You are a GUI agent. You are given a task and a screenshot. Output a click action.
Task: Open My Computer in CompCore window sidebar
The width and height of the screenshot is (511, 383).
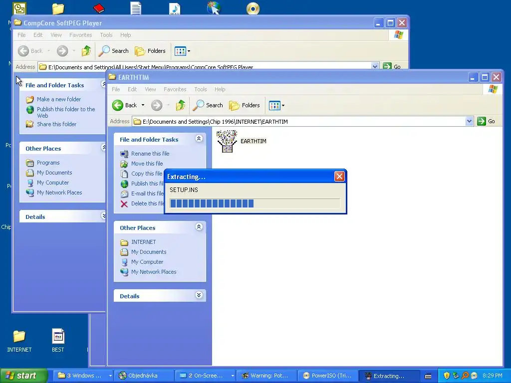tap(53, 183)
